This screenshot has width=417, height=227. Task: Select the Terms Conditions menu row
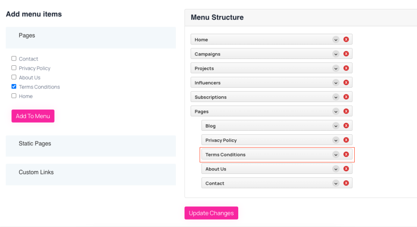277,155
